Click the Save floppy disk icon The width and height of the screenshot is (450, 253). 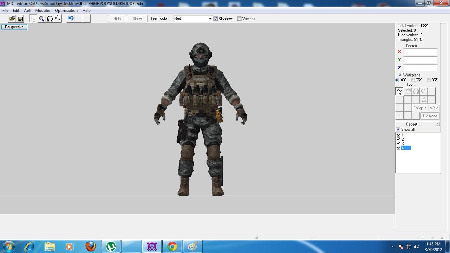click(x=20, y=19)
